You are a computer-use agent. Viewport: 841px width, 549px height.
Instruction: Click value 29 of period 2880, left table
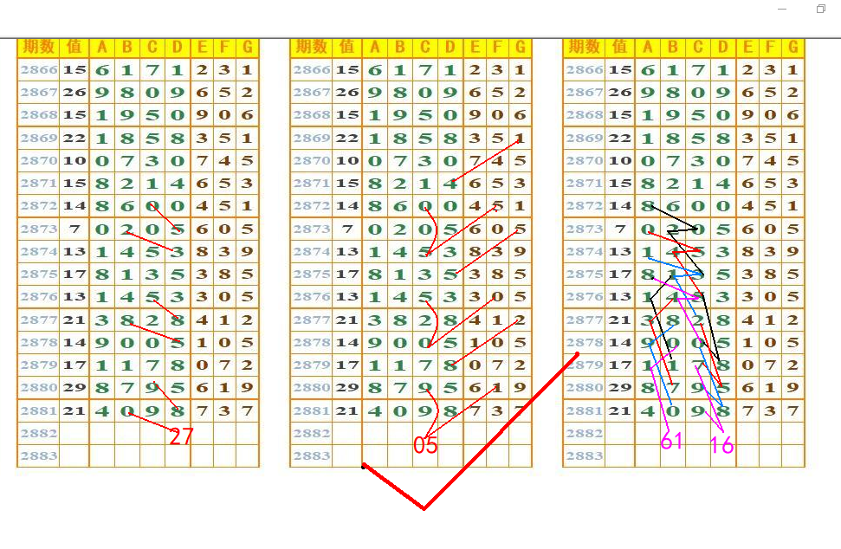pos(74,388)
